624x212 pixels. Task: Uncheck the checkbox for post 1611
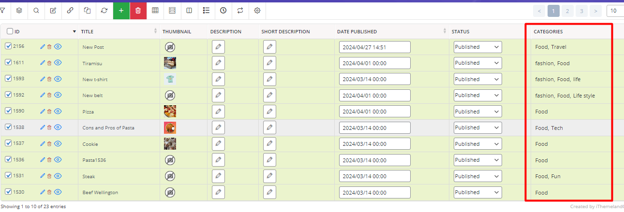(8, 62)
